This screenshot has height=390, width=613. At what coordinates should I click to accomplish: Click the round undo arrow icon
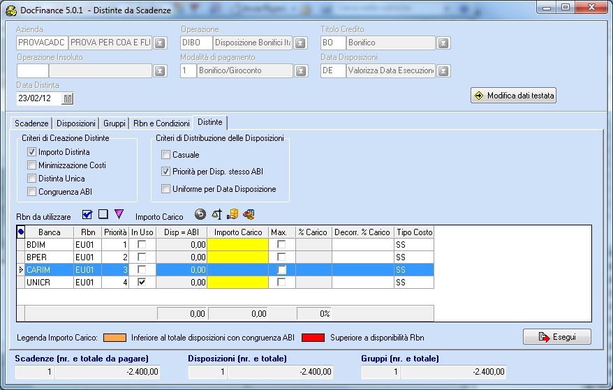click(200, 214)
